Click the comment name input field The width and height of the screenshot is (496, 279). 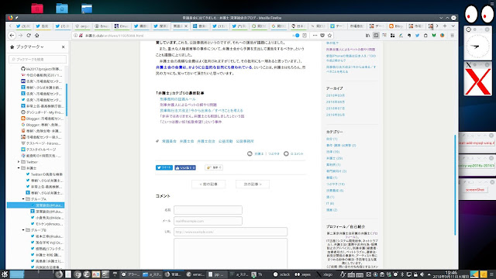click(x=208, y=210)
